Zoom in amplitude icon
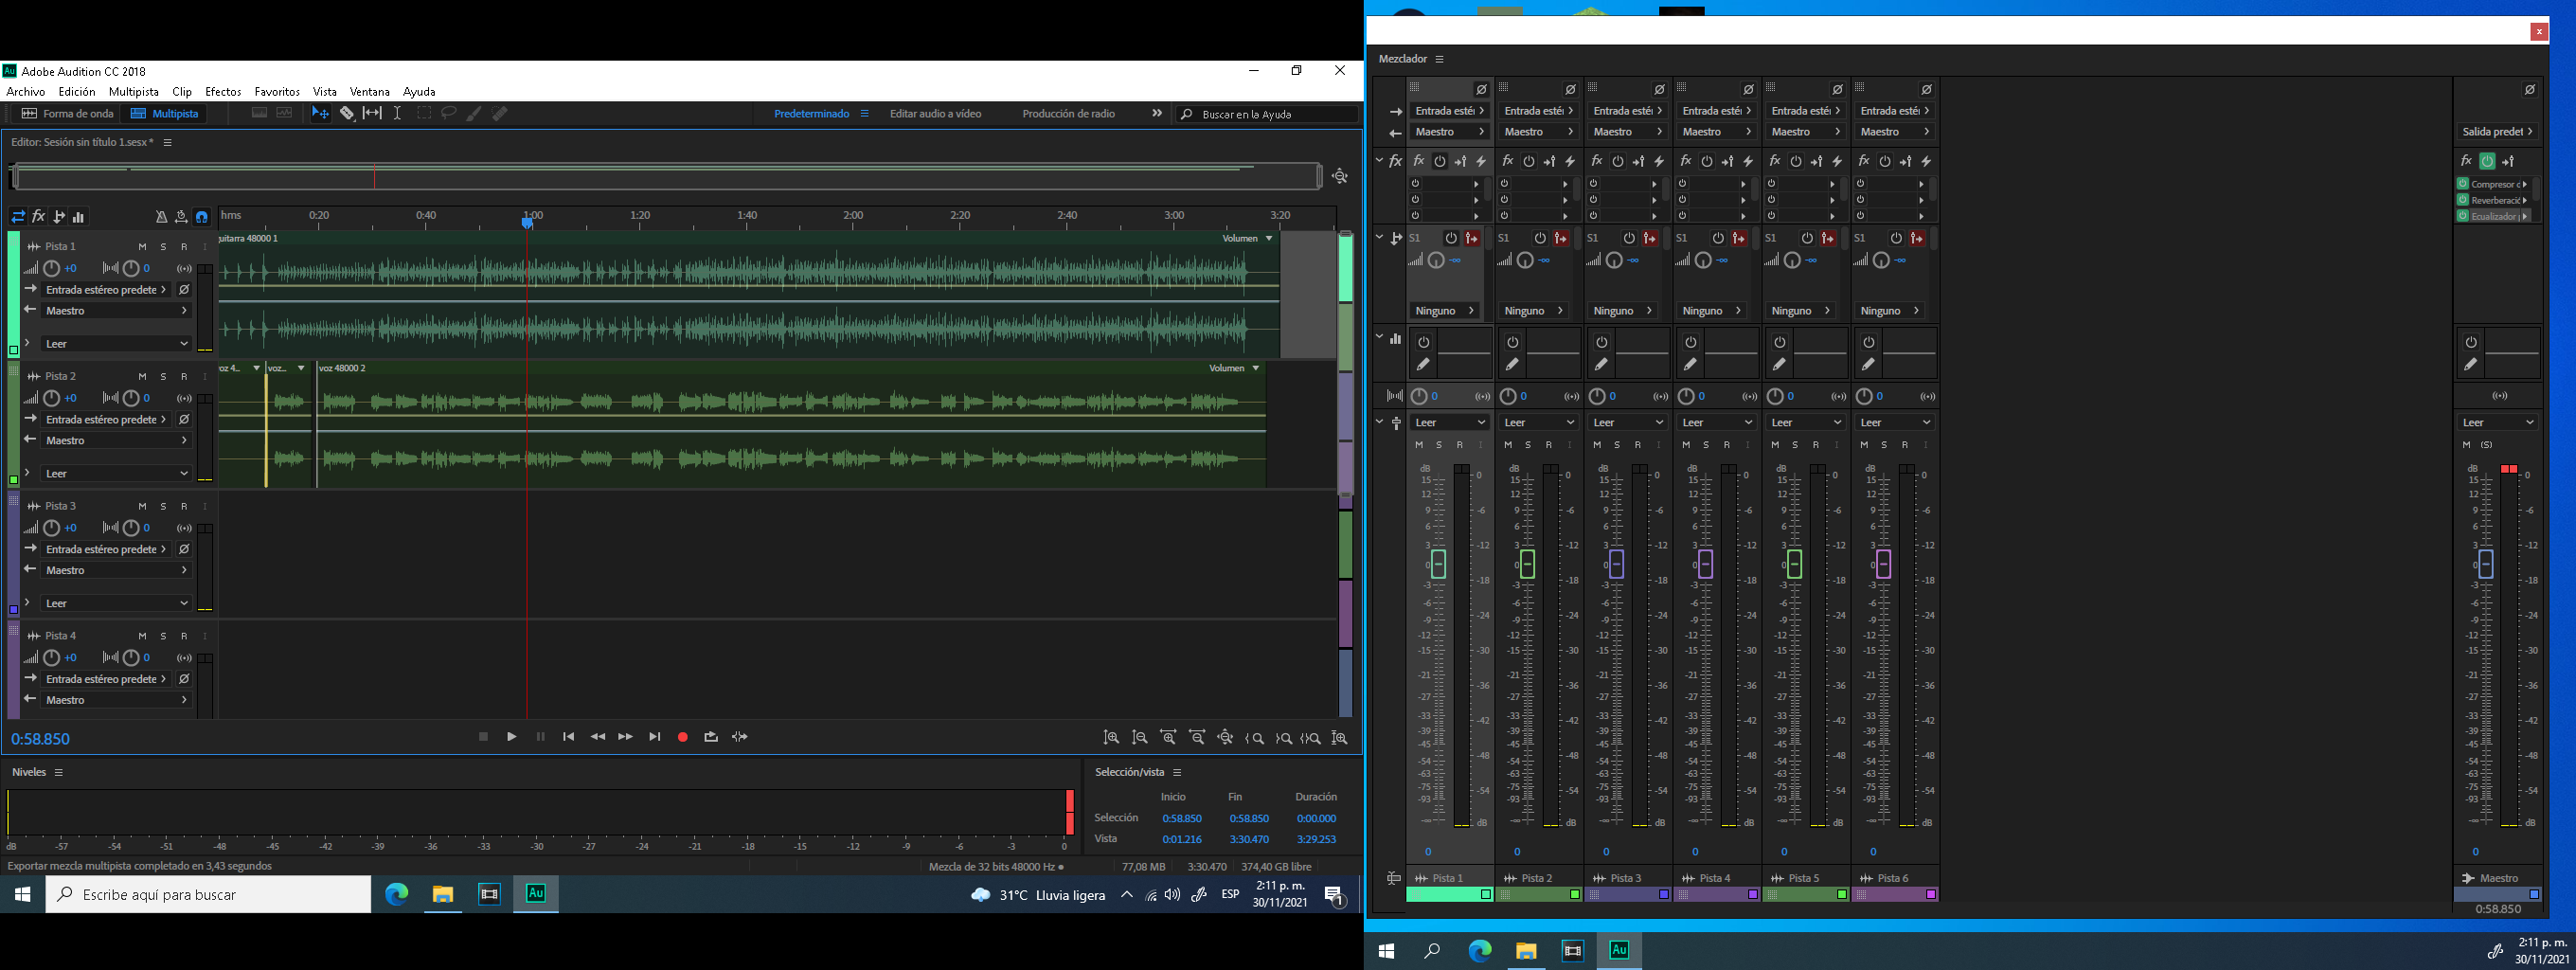This screenshot has height=970, width=2576. [x=1111, y=738]
